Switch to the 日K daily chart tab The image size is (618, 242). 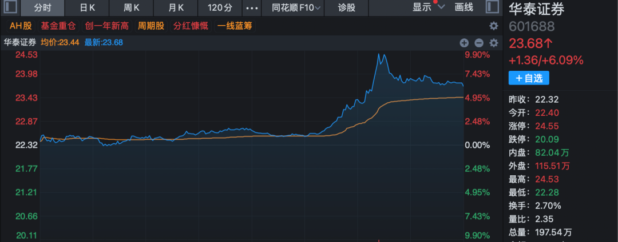[87, 7]
